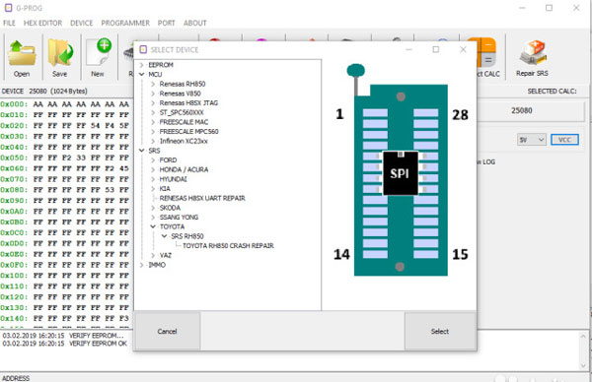Click the 0x0A0 address row label

click(14, 212)
